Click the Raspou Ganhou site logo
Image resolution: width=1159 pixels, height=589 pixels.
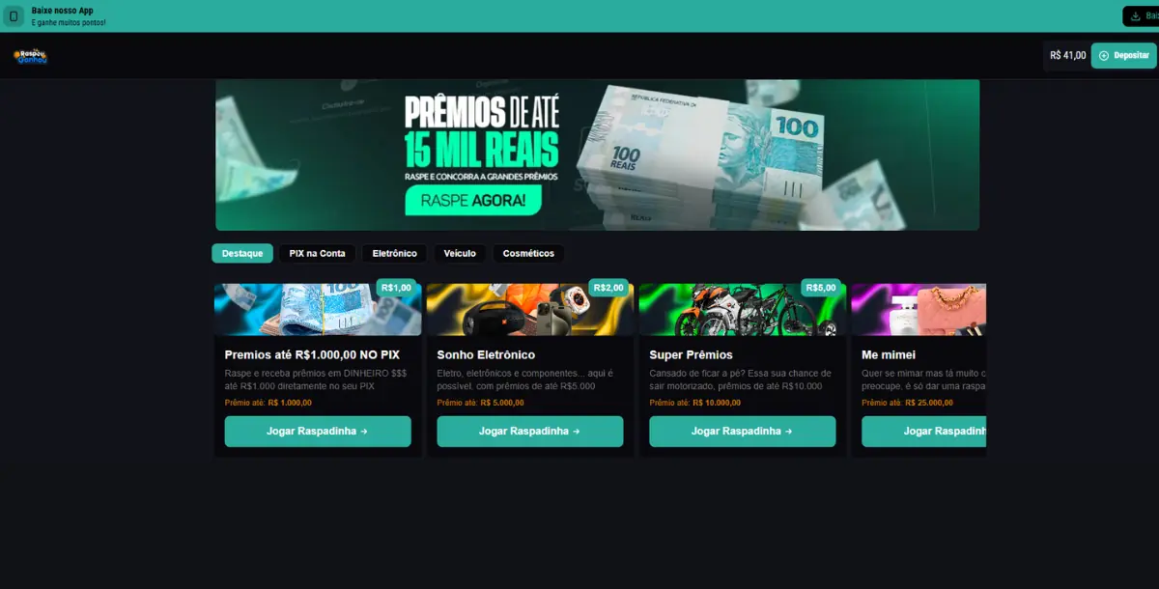(31, 57)
